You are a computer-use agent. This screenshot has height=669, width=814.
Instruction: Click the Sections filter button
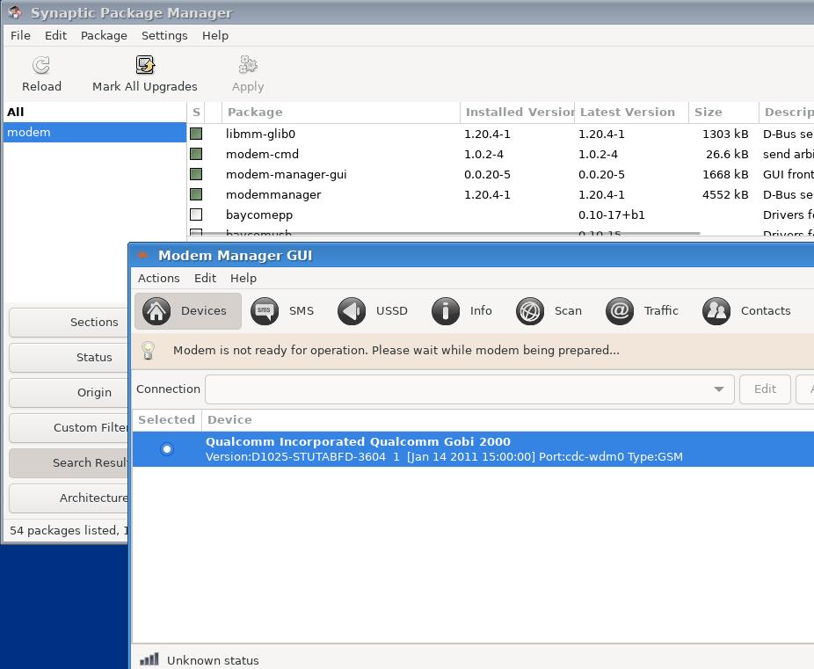pyautogui.click(x=69, y=323)
